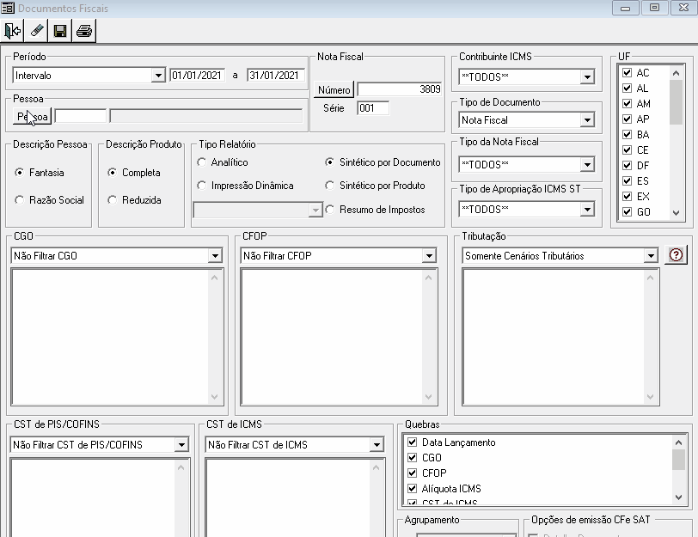Click the up arrow of Quebras scrollbar
The width and height of the screenshot is (698, 537).
pyautogui.click(x=678, y=442)
